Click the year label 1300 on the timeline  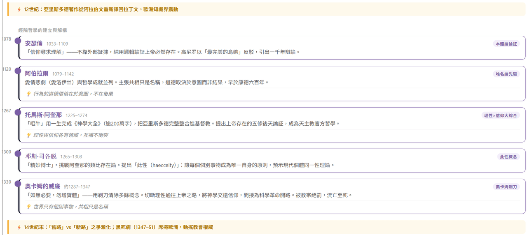tap(7, 152)
